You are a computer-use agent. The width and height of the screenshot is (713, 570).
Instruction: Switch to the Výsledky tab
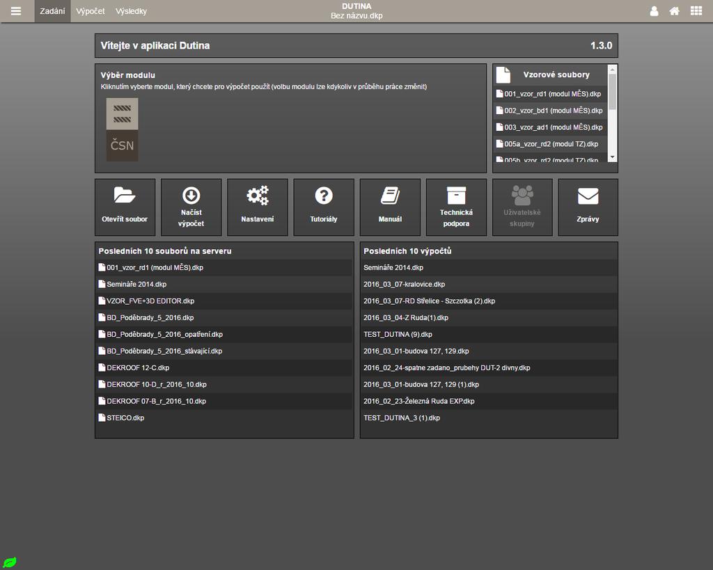click(131, 11)
